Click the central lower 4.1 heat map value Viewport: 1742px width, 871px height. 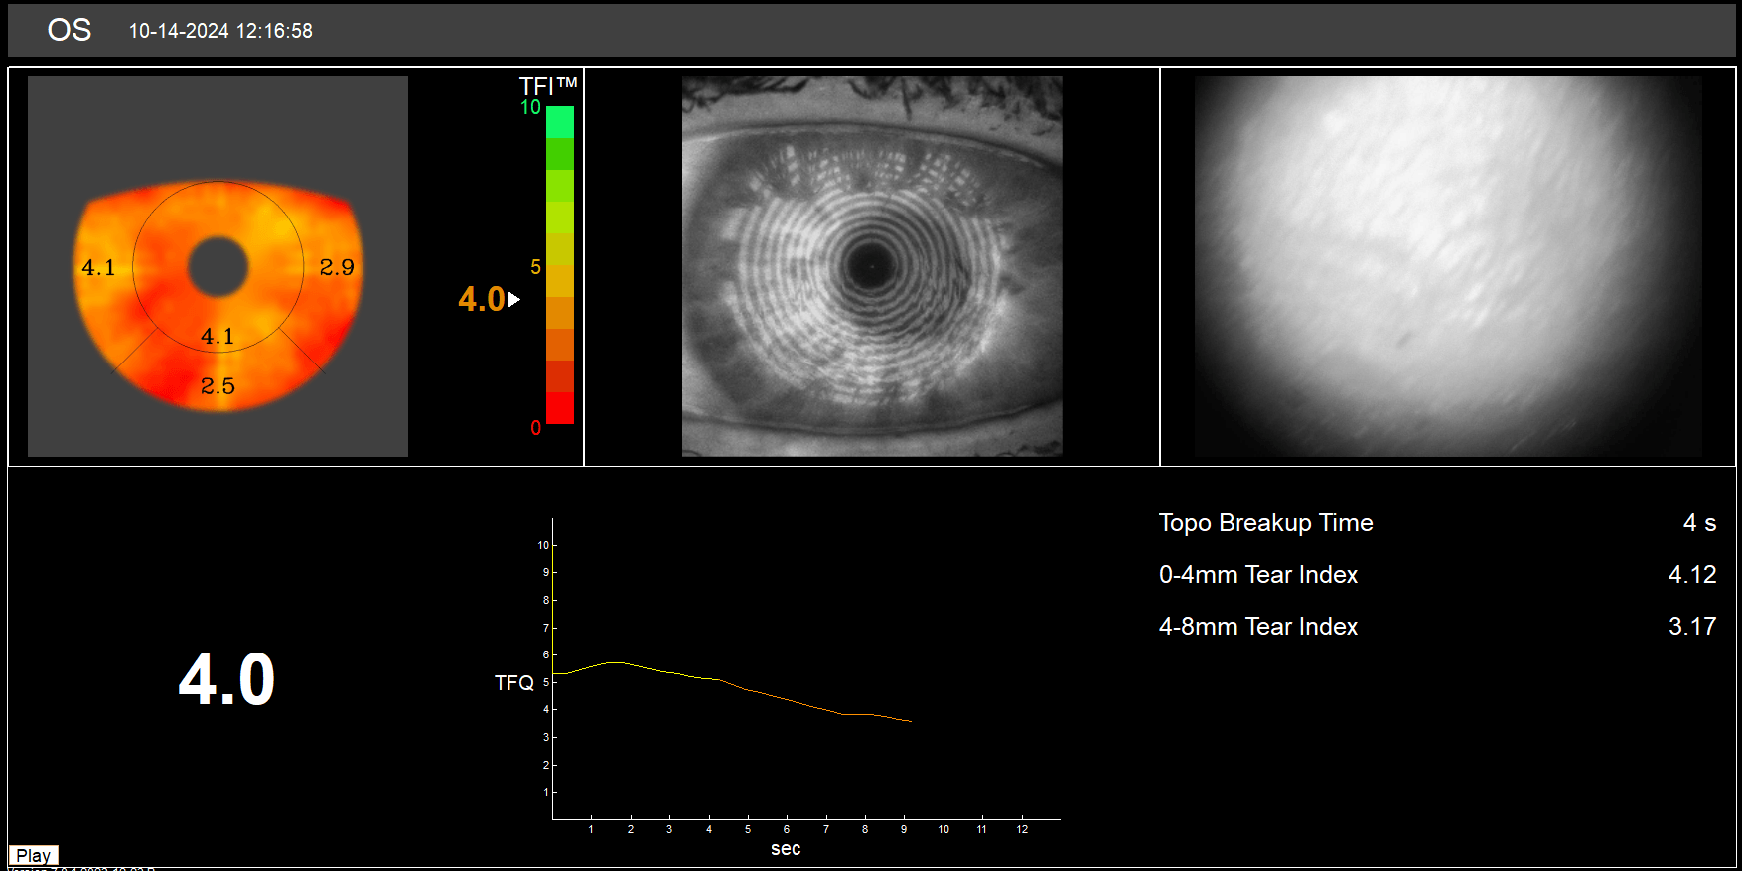[218, 337]
